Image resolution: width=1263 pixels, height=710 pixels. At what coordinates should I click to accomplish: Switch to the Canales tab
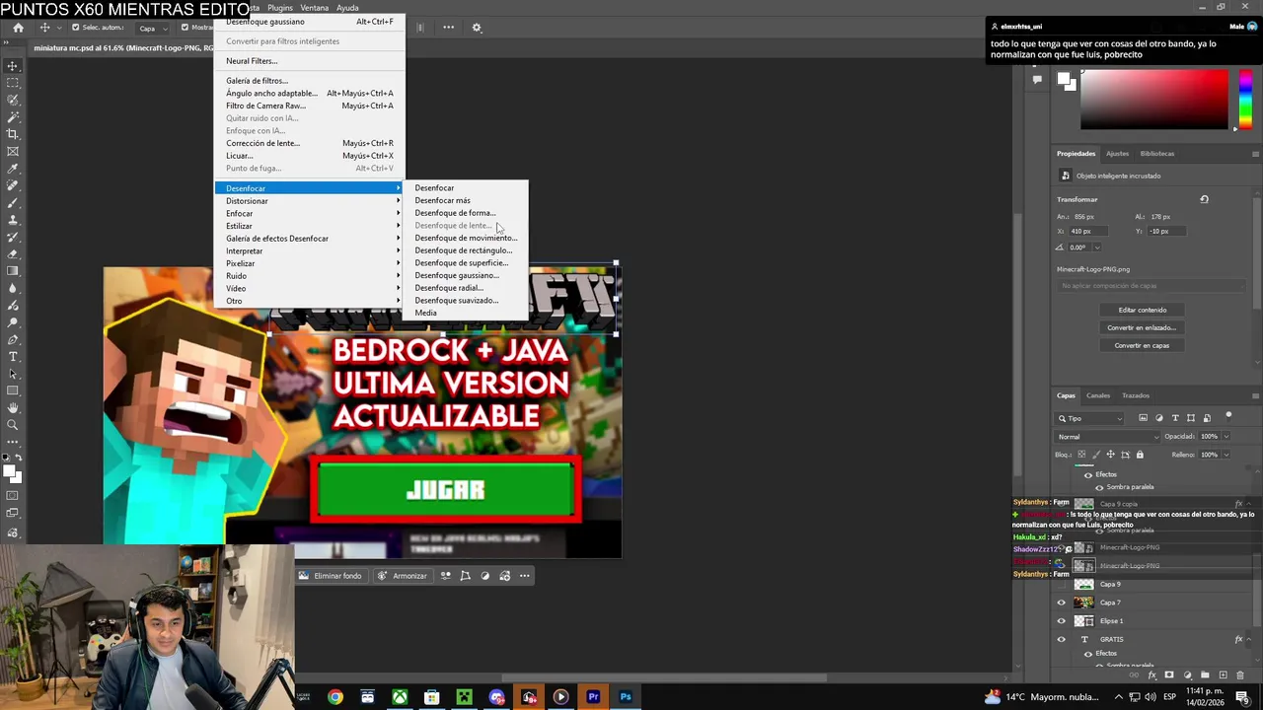[x=1098, y=395]
